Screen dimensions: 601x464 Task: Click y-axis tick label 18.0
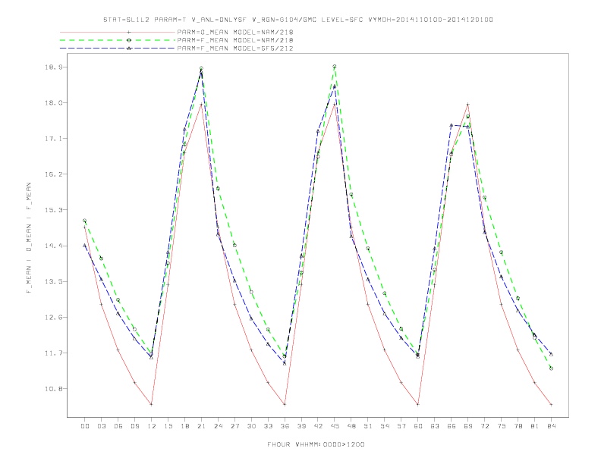(x=53, y=102)
